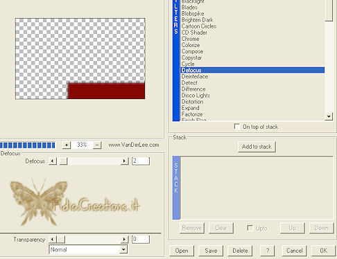Enable On top of stack checkbox

[x=237, y=127]
